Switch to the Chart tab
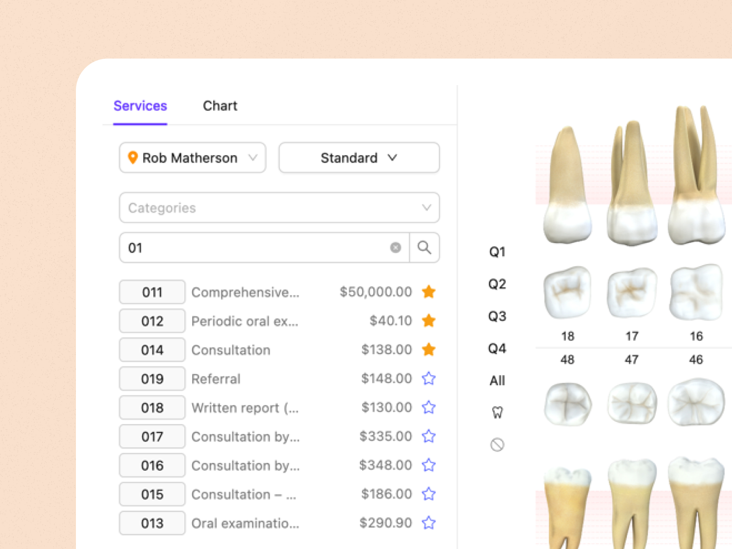732x549 pixels. [x=220, y=106]
